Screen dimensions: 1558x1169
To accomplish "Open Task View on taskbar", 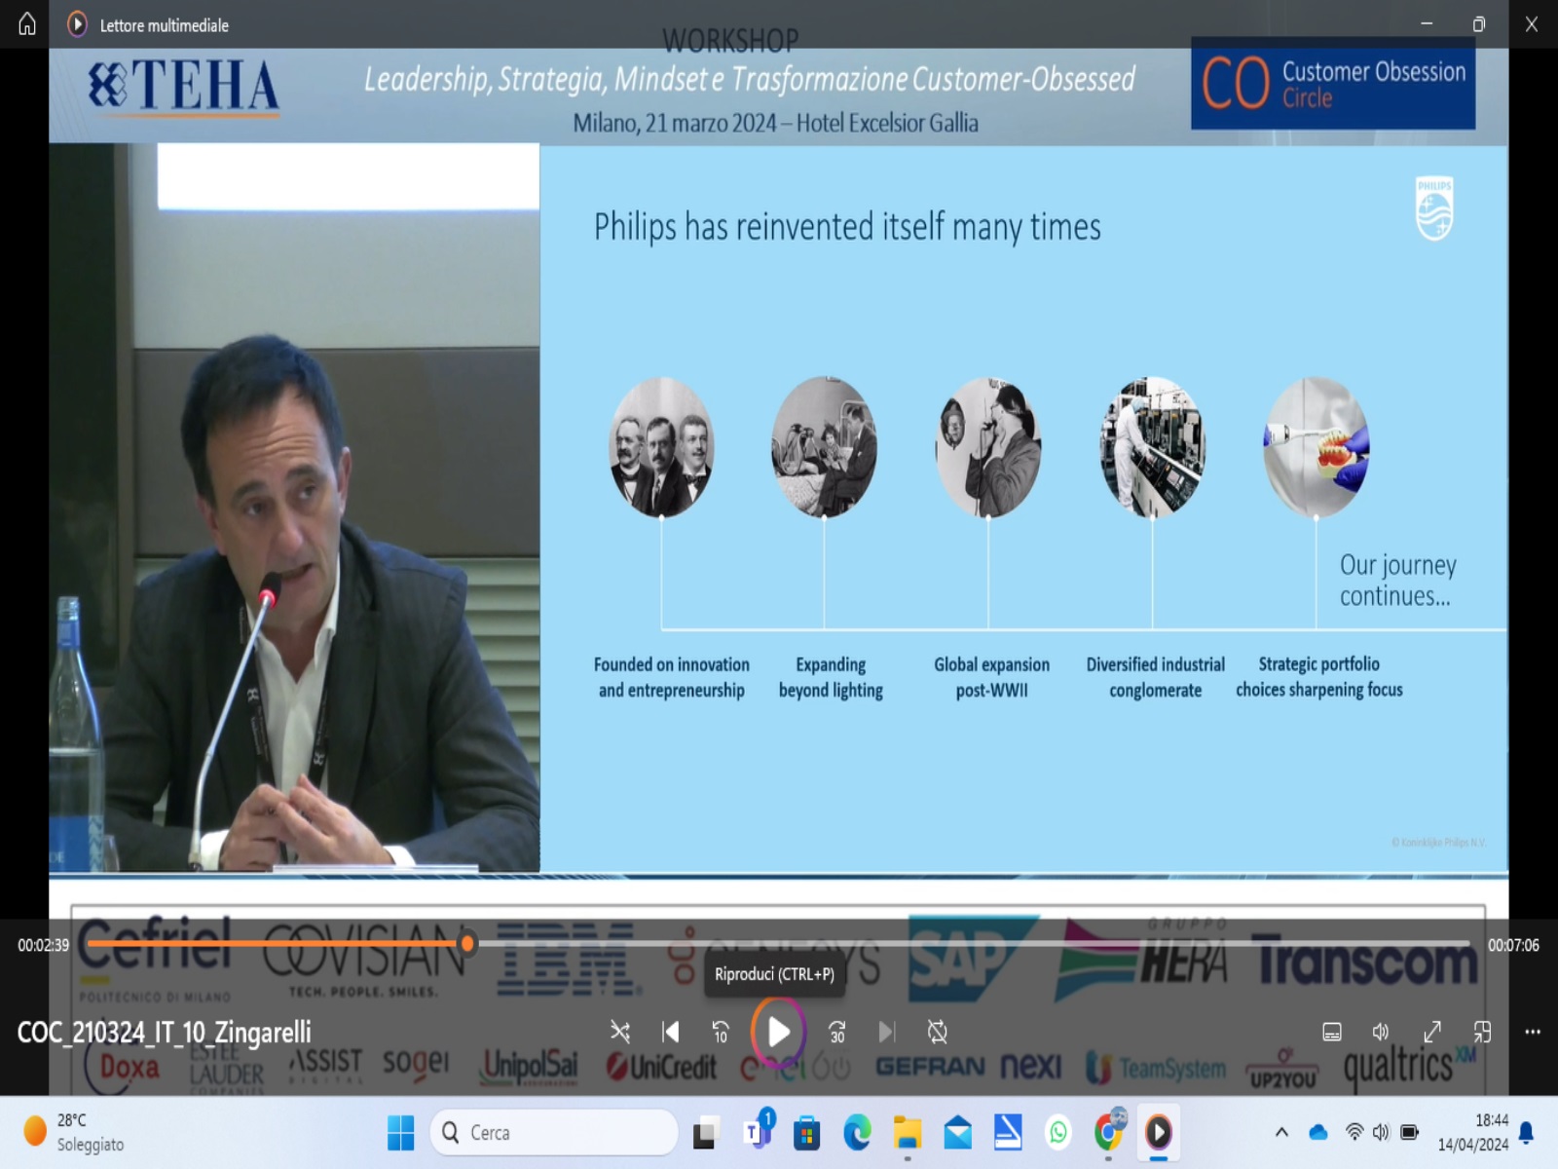I will [705, 1132].
